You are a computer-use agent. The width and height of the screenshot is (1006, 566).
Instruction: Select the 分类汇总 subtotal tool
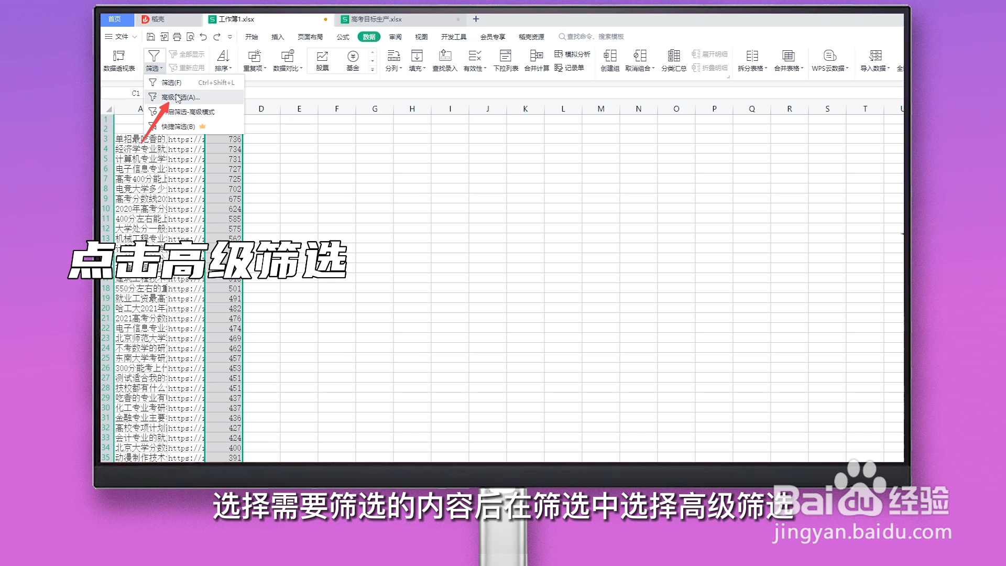point(674,60)
